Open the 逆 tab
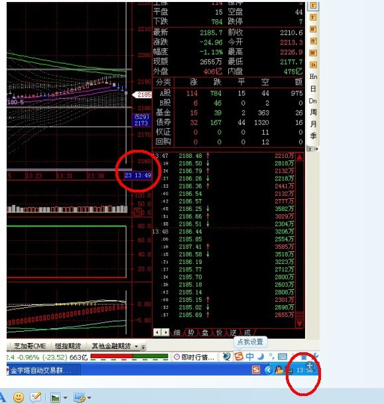Viewport: 384px width, 404px height. 233,332
